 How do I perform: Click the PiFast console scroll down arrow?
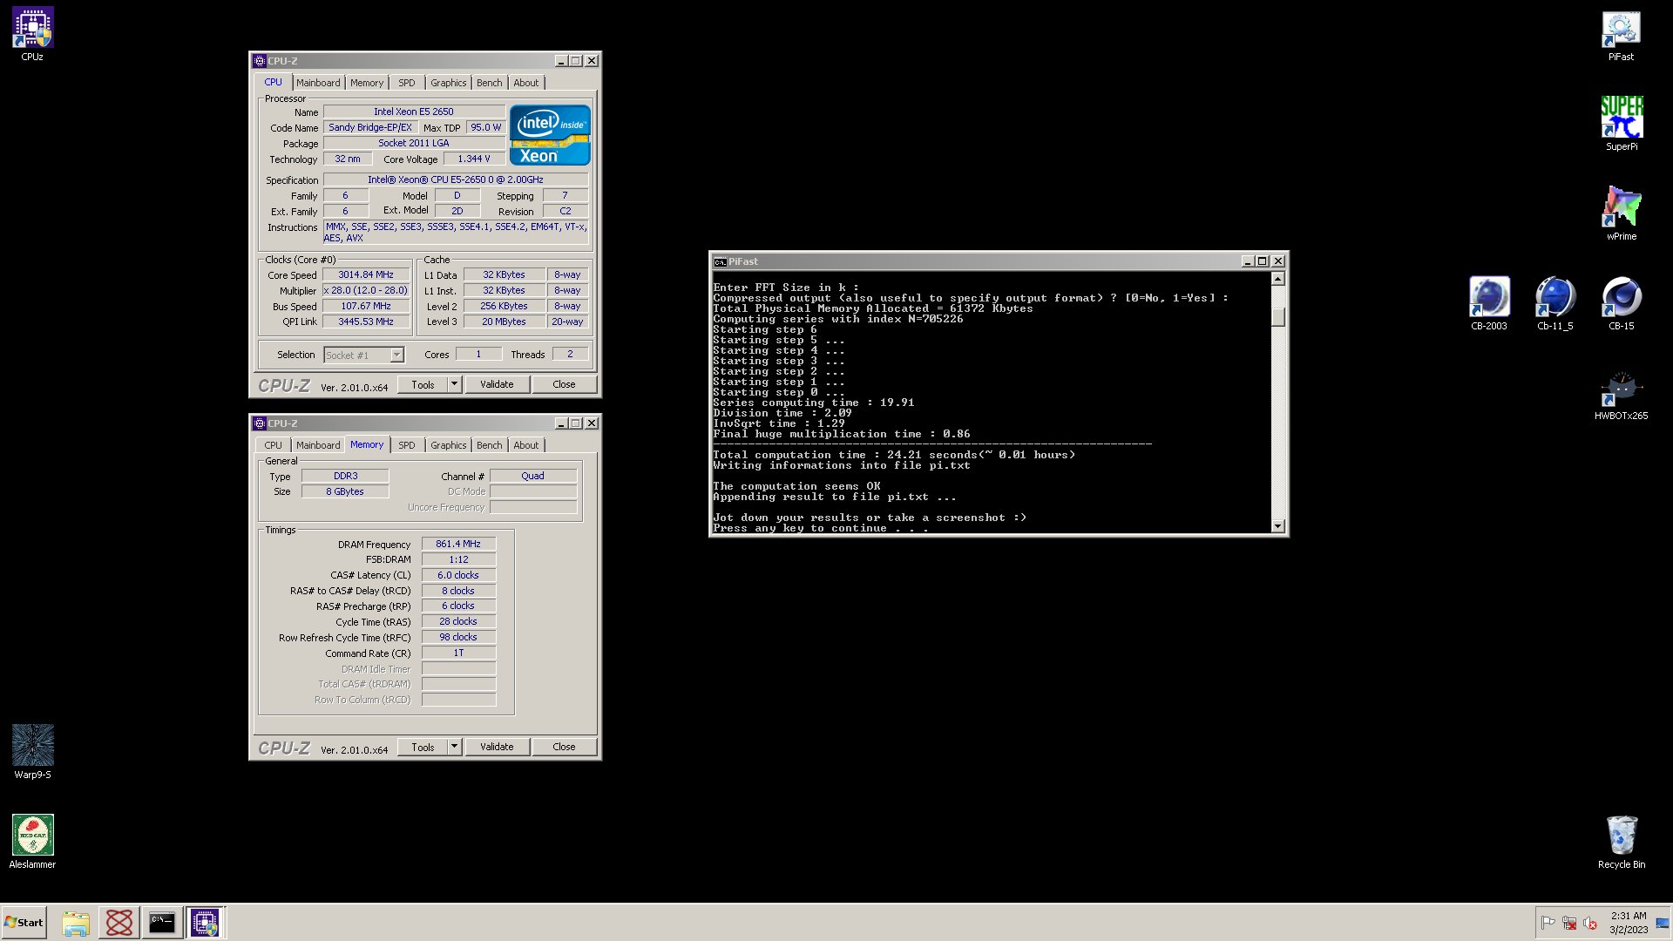1277,525
